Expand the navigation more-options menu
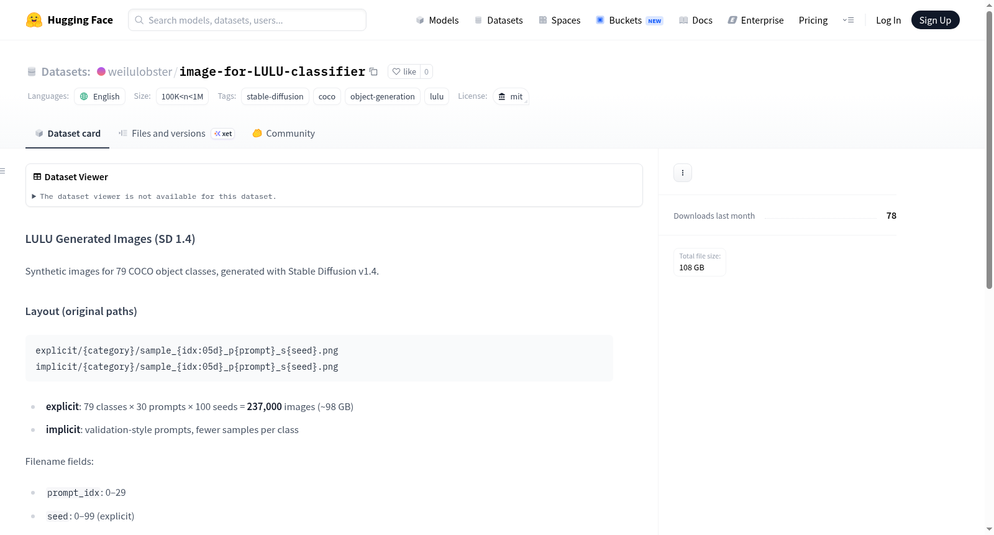994x535 pixels. point(848,20)
